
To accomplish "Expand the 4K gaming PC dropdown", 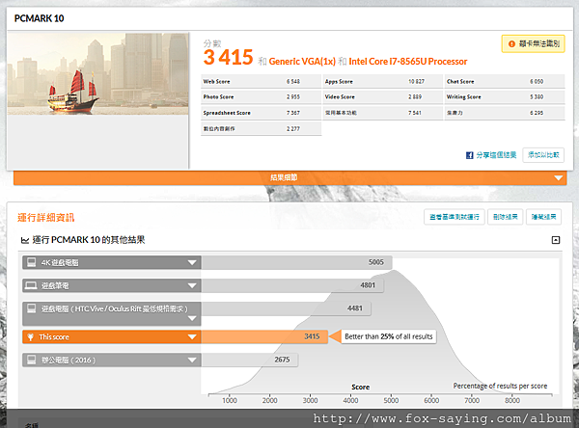I will pyautogui.click(x=192, y=263).
